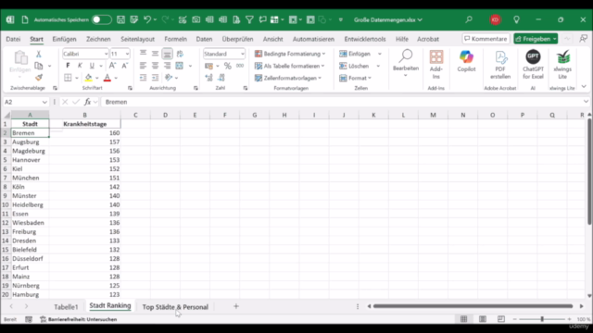
Task: Open the Name Box A2 dropdown arrow
Action: pos(44,103)
